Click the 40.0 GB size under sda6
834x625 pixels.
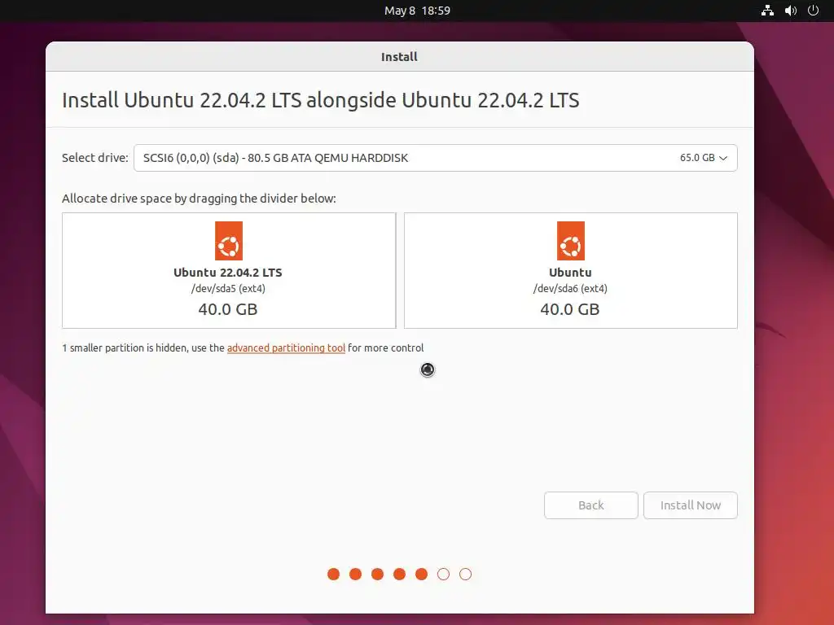569,309
